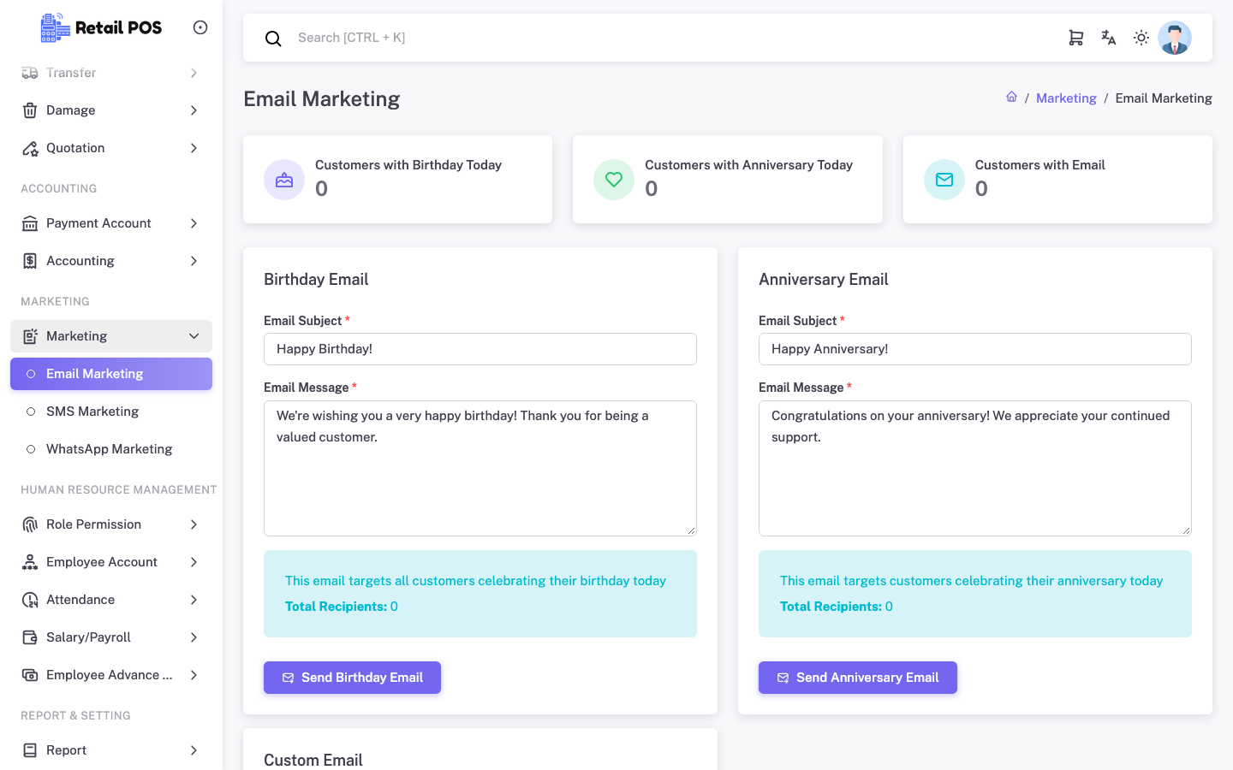Open the shopping cart icon
Image resolution: width=1233 pixels, height=770 pixels.
click(x=1076, y=38)
